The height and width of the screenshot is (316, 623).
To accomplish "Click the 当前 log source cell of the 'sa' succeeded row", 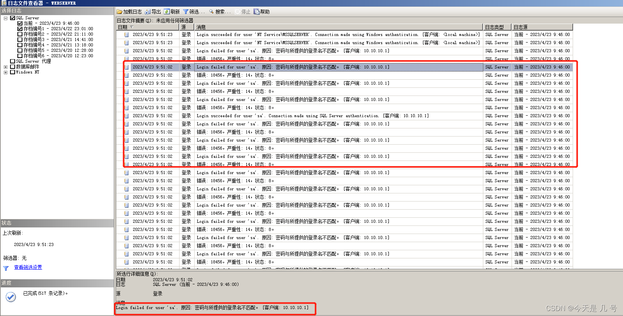I will pyautogui.click(x=542, y=116).
